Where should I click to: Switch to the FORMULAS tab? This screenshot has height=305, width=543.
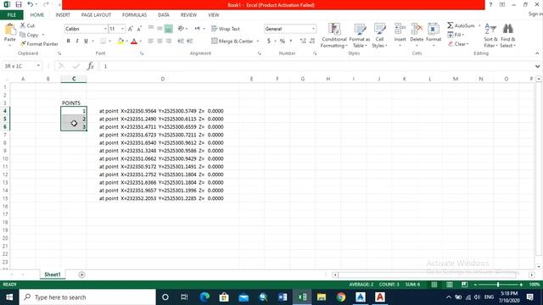click(134, 15)
